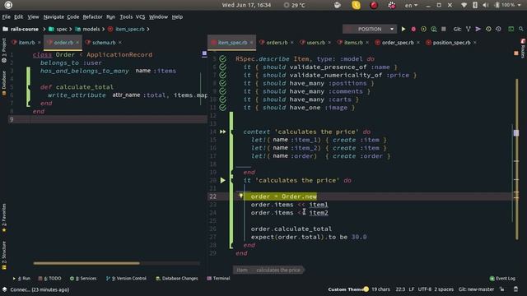The height and width of the screenshot is (296, 527).
Task: Click passed test checkmark on line 5
Action: 223,59
